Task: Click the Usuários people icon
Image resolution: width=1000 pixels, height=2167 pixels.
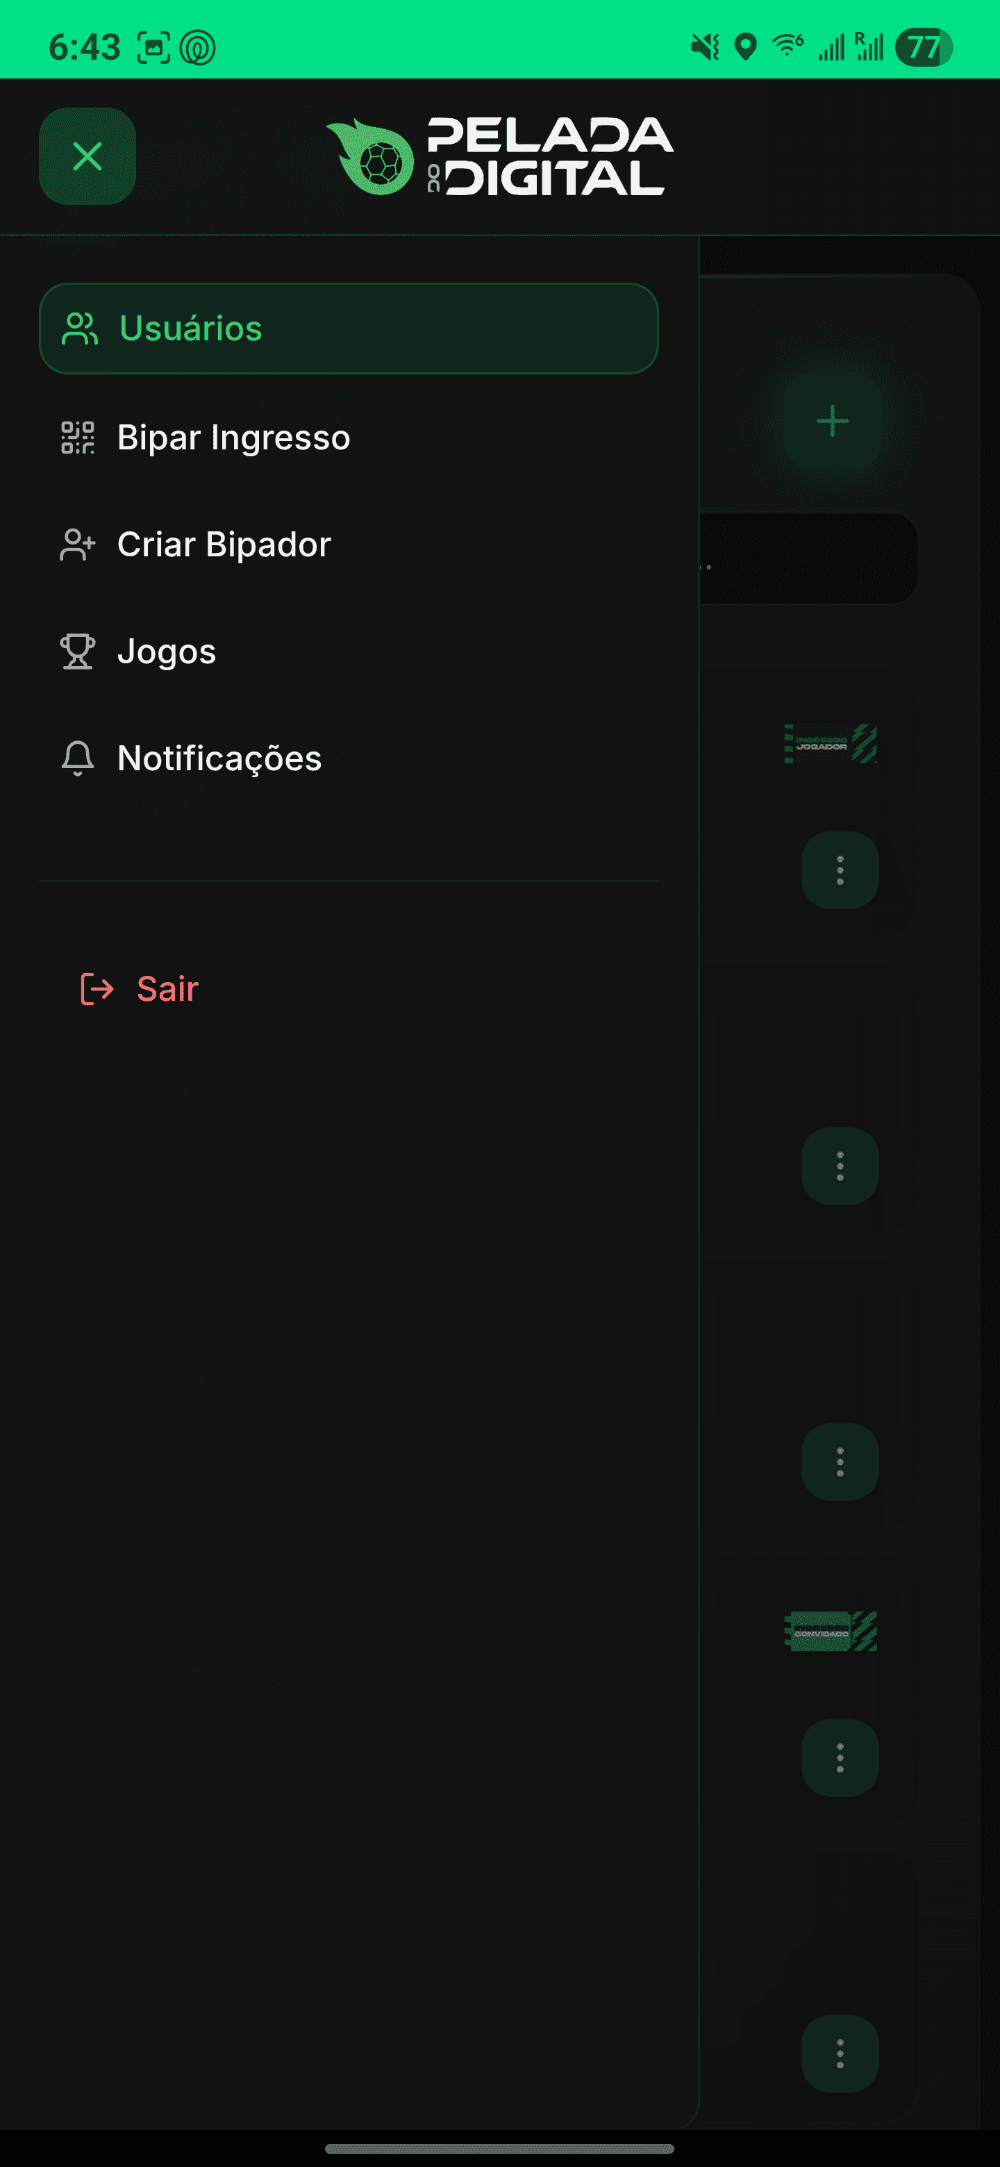Action: [x=80, y=328]
